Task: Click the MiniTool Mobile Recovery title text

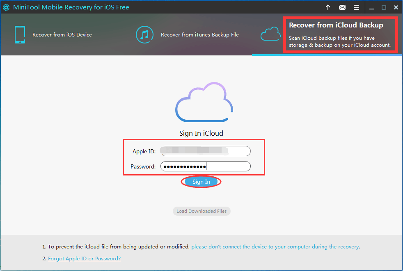Action: (x=71, y=7)
